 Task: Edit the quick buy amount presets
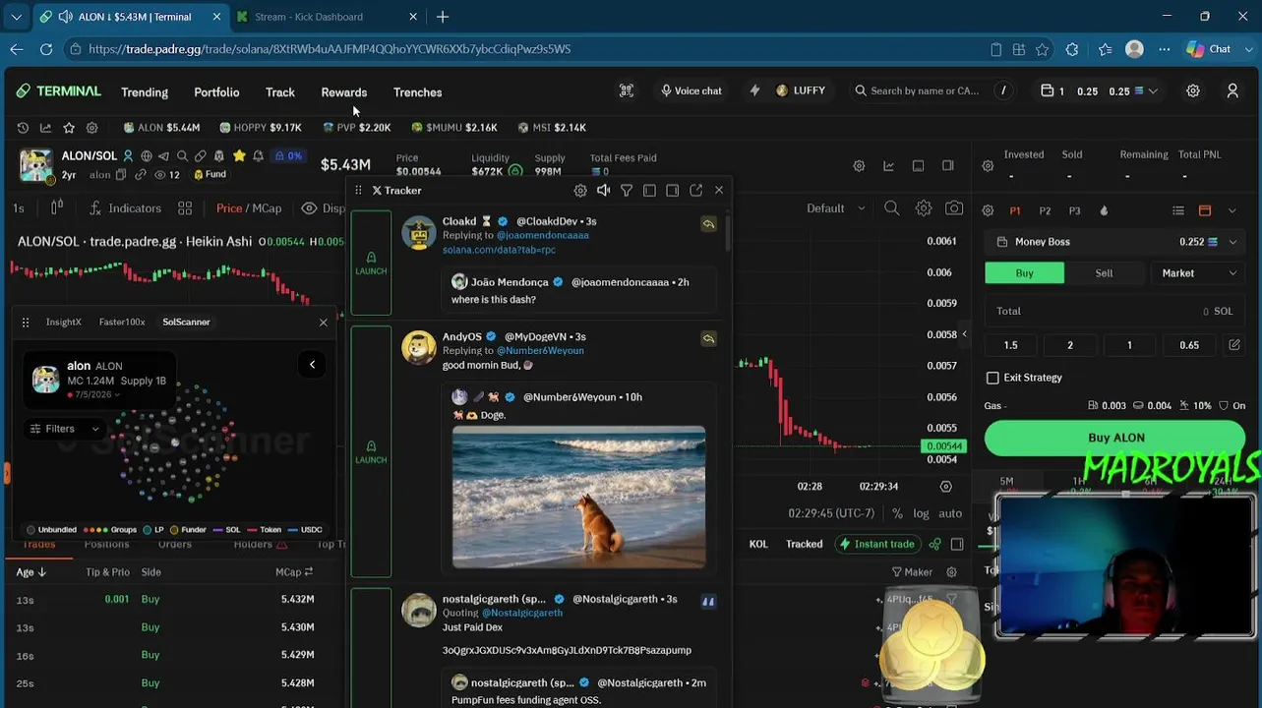tap(1234, 345)
